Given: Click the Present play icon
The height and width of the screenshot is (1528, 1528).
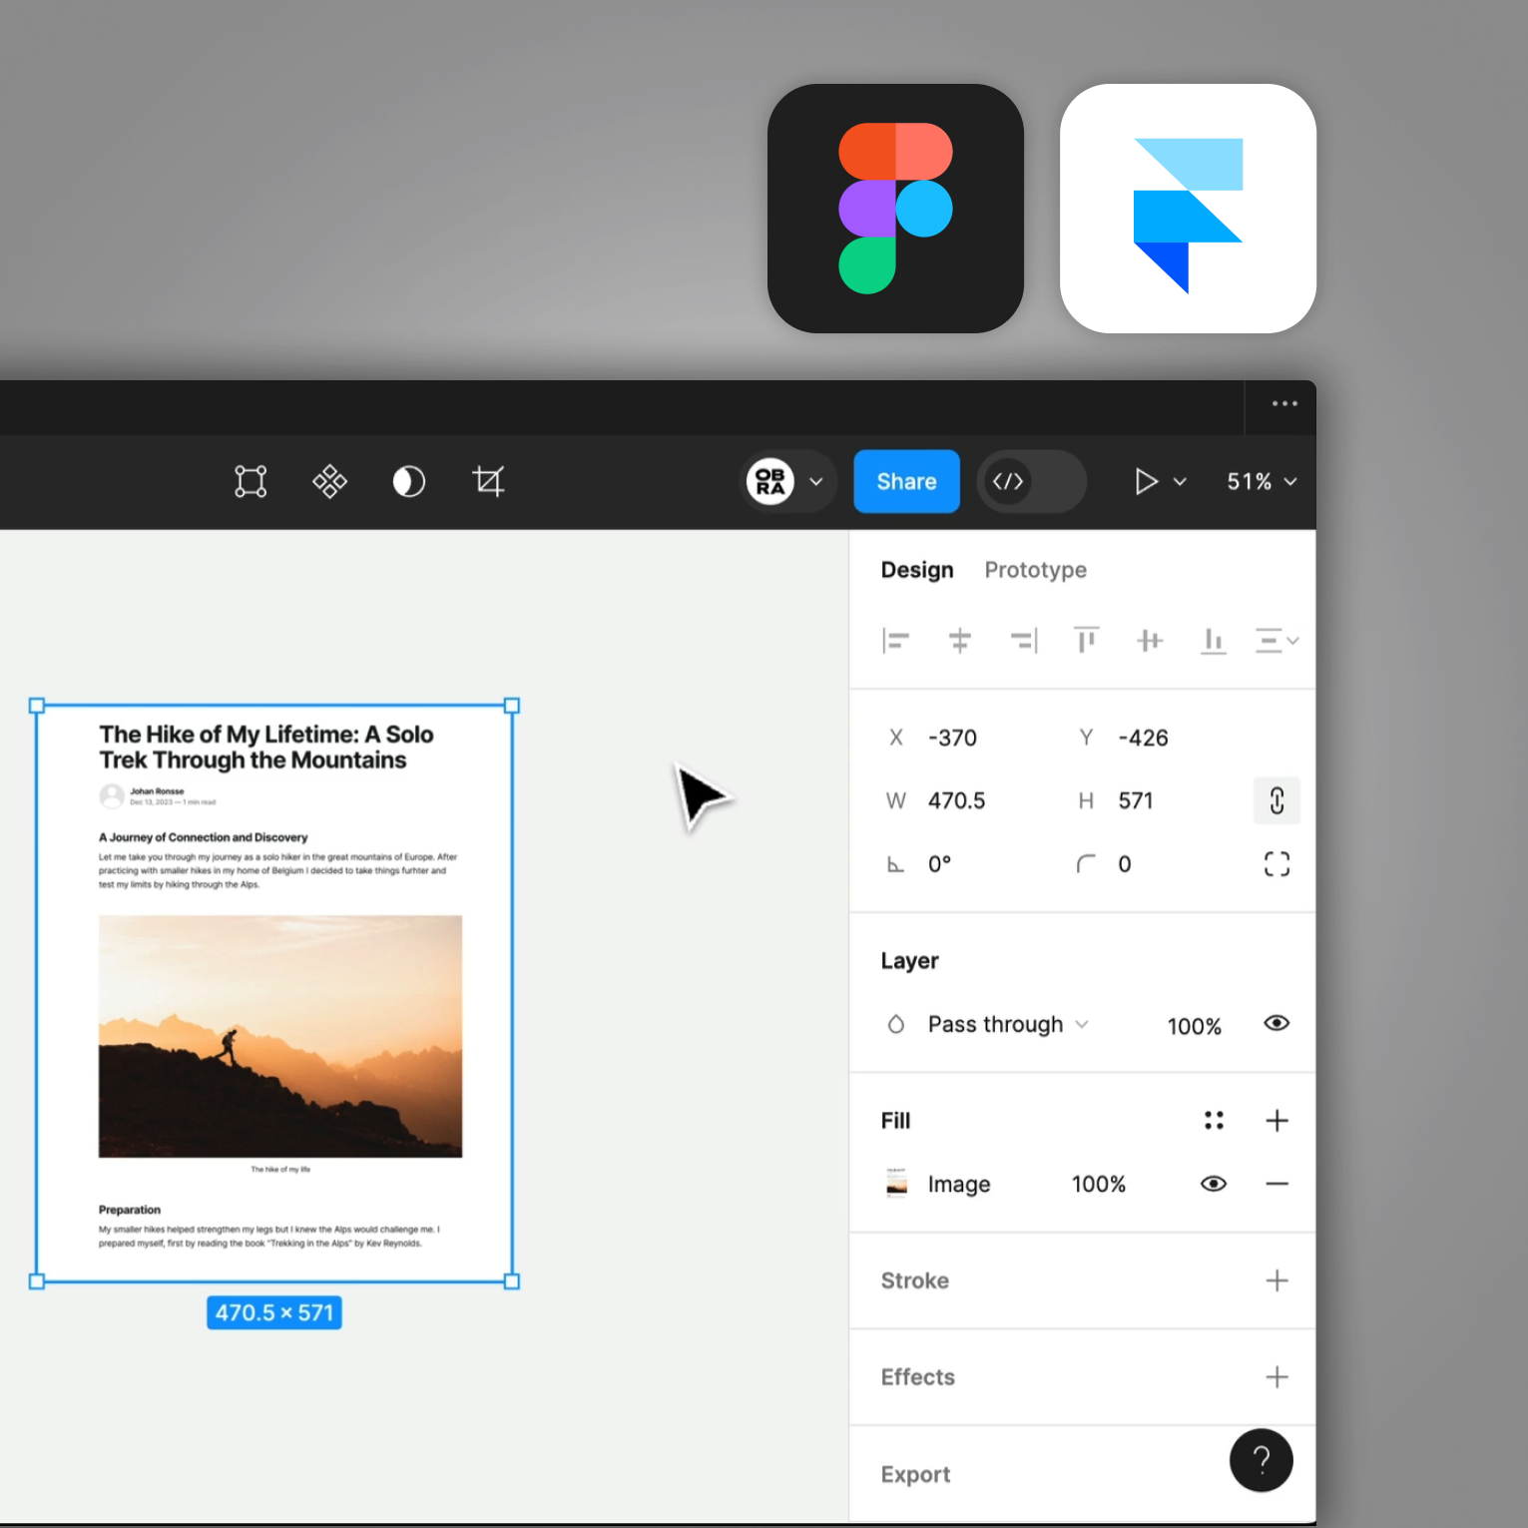Looking at the screenshot, I should pyautogui.click(x=1146, y=481).
